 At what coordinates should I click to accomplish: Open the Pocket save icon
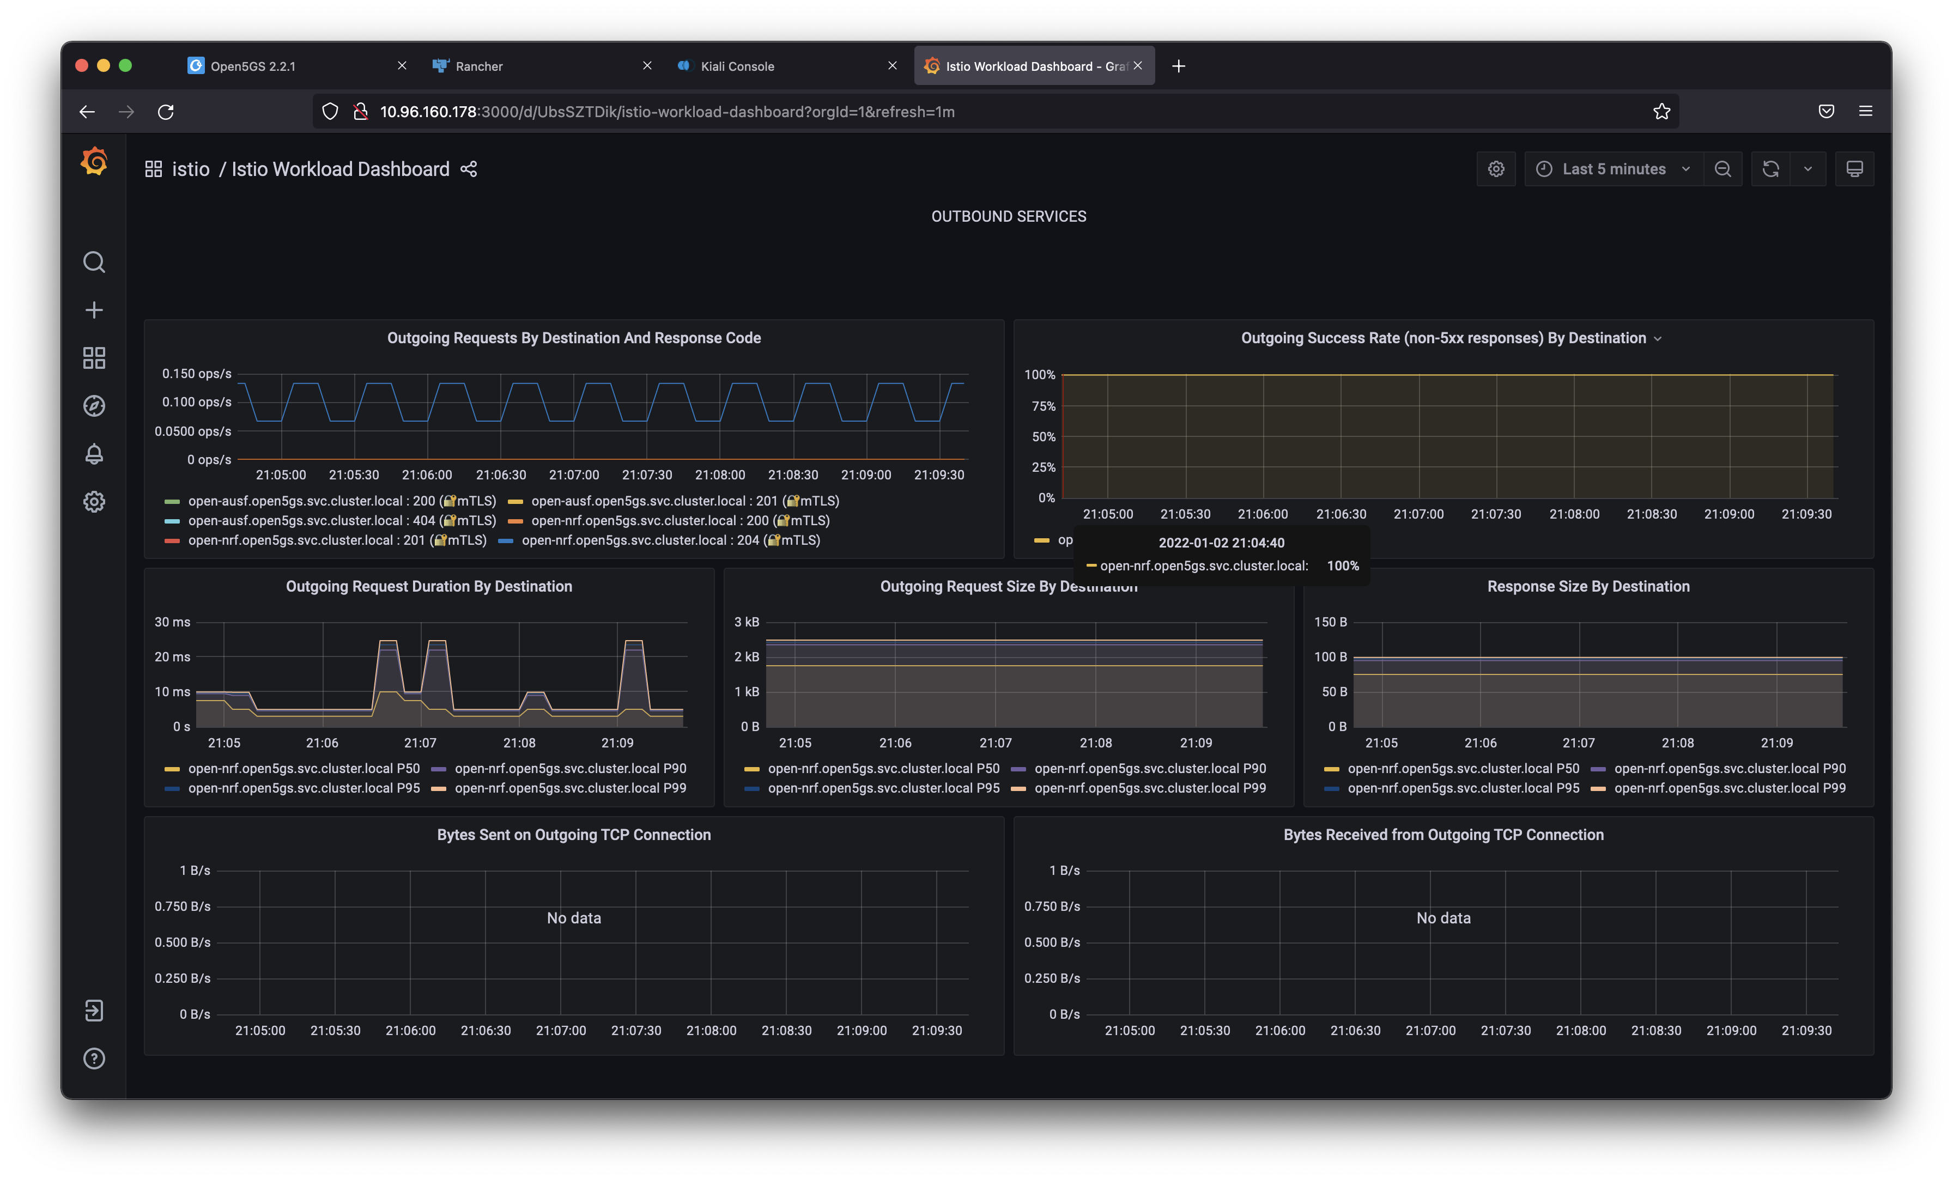1826,112
